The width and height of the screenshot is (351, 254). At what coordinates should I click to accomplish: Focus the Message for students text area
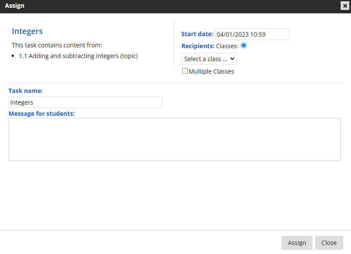[x=174, y=139]
